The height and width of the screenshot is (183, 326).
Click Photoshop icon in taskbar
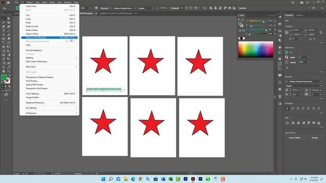coord(200,179)
